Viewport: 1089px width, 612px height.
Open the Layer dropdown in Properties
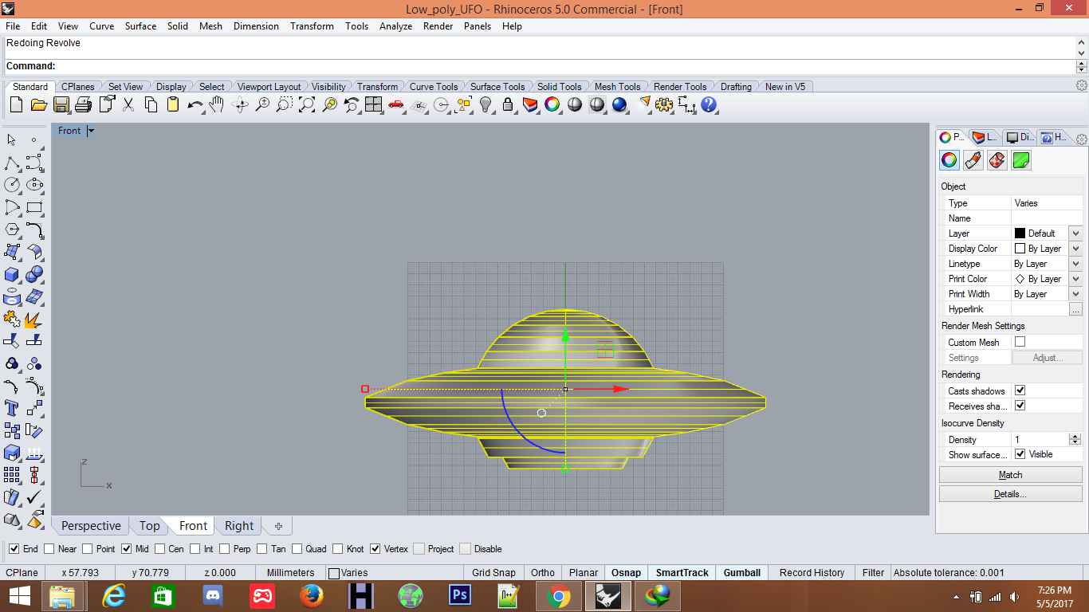[x=1075, y=233]
